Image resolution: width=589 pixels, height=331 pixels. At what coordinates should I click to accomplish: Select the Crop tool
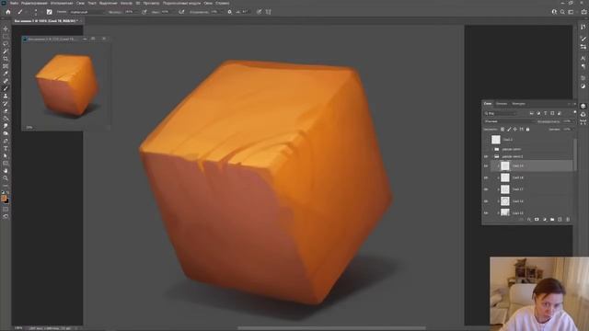[x=6, y=59]
